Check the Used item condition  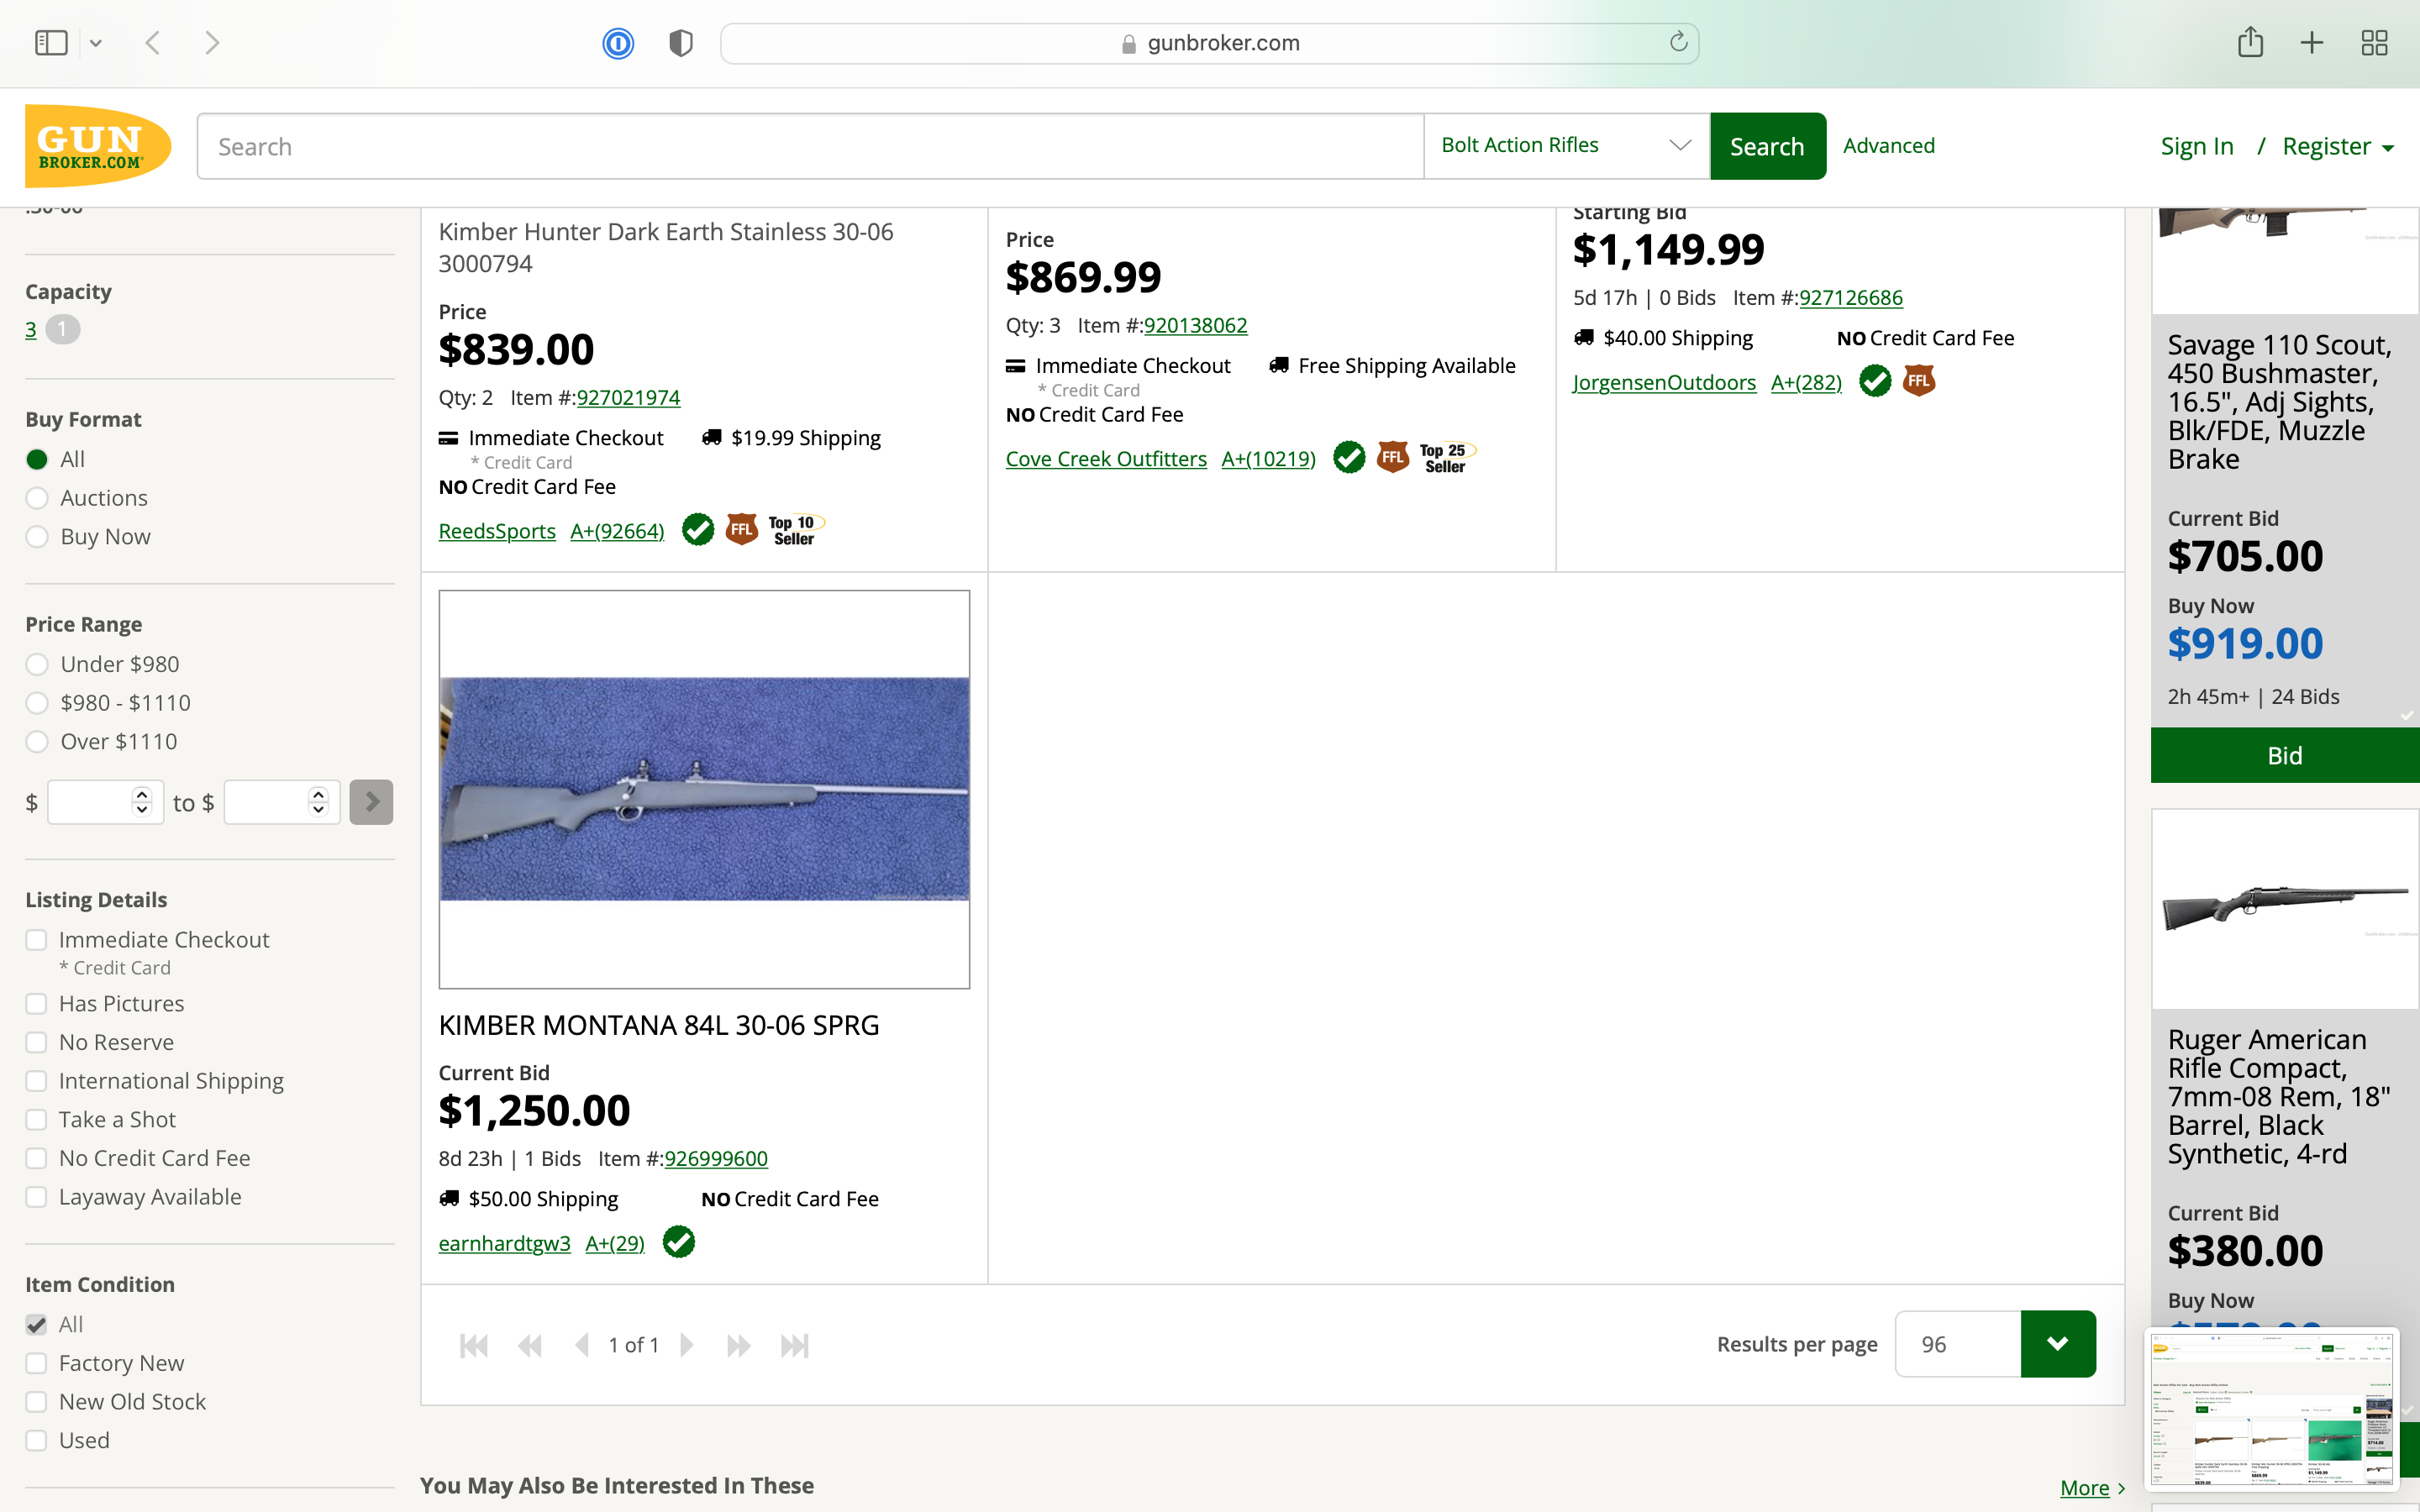click(x=36, y=1441)
